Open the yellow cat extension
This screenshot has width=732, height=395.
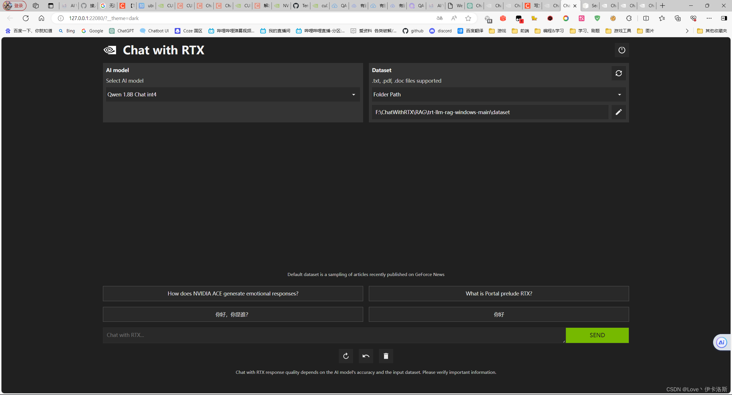tap(534, 18)
